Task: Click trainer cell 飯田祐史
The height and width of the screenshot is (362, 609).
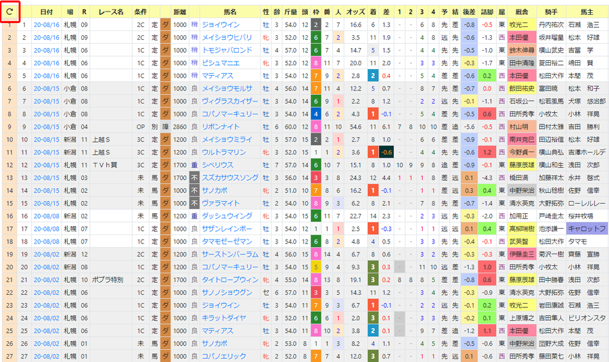Action: pyautogui.click(x=522, y=89)
